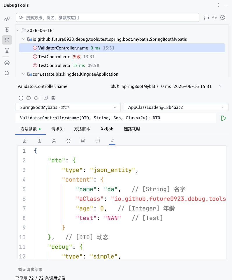Click the search box dropdown magnifier
This screenshot has width=232, height=280.
click(x=21, y=17)
